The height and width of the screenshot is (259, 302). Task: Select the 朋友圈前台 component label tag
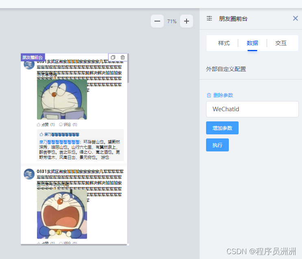point(33,57)
